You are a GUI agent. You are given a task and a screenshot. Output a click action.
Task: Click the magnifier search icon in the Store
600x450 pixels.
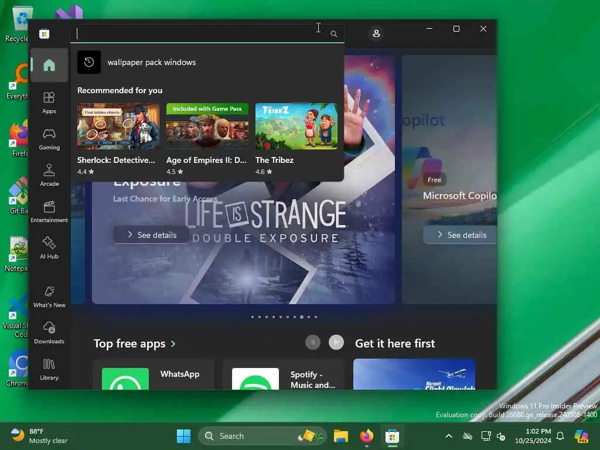coord(333,33)
